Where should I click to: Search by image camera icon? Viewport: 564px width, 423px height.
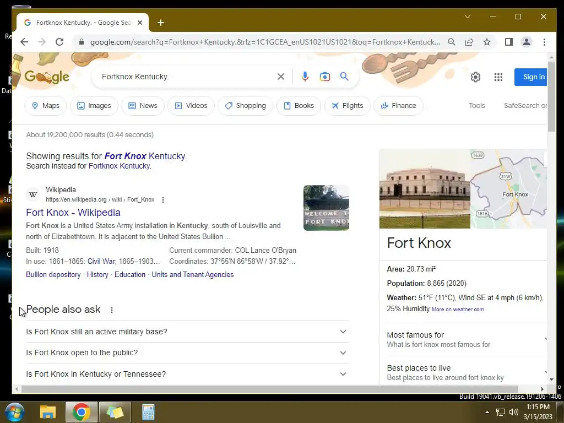(325, 77)
